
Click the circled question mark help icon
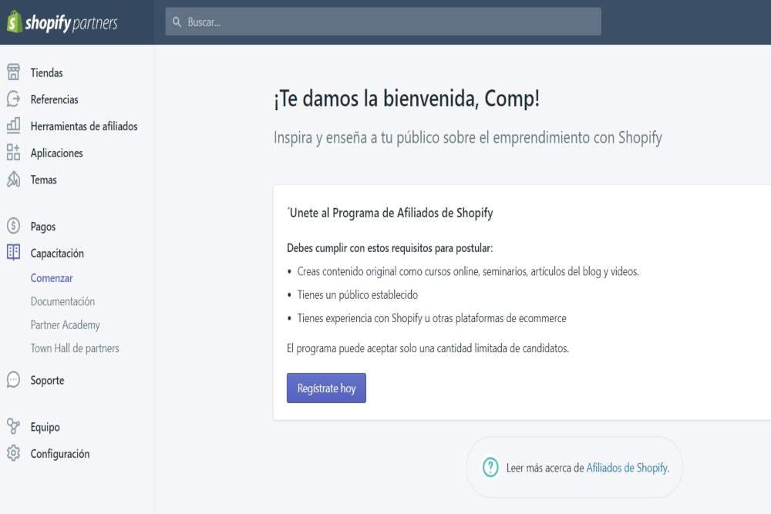pos(489,467)
